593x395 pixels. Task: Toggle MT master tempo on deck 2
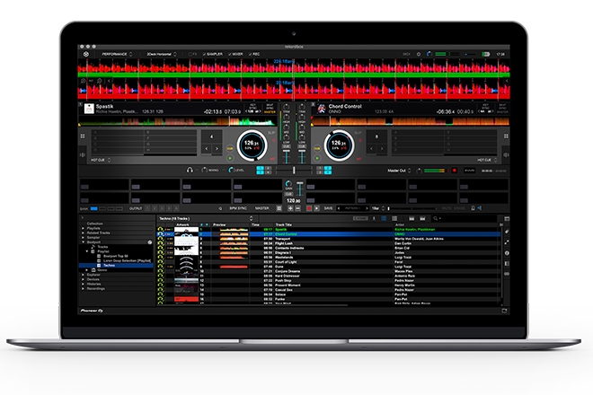click(358, 159)
